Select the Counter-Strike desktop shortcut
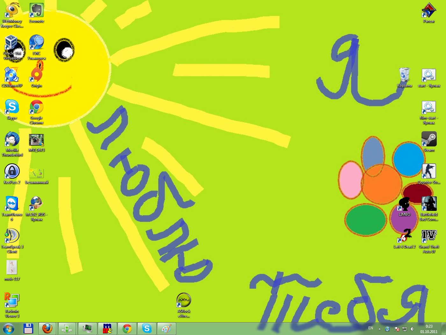446x335 pixels. [x=429, y=174]
